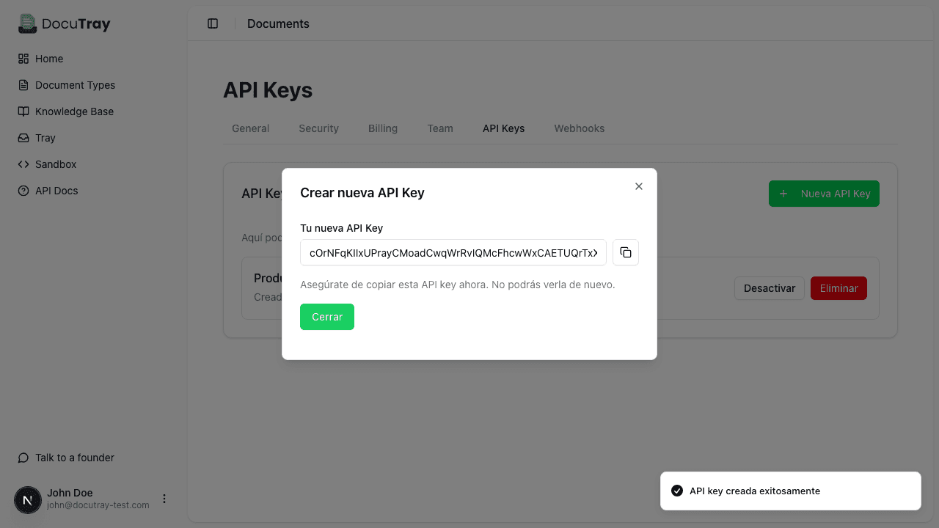The width and height of the screenshot is (939, 528).
Task: Dismiss the Crear nueva API Key dialog
Action: 638,186
